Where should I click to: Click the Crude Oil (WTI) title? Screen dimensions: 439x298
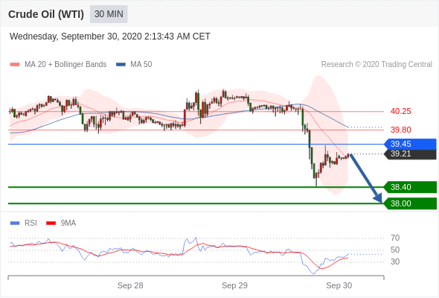pyautogui.click(x=46, y=14)
